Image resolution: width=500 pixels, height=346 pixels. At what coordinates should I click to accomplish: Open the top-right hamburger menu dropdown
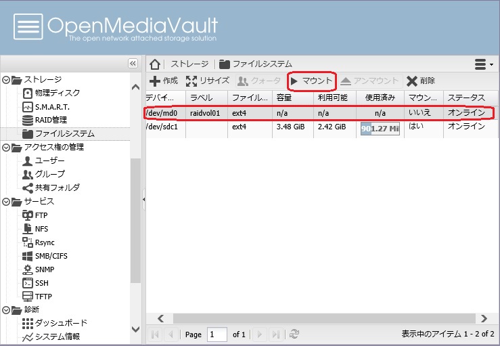click(x=484, y=64)
